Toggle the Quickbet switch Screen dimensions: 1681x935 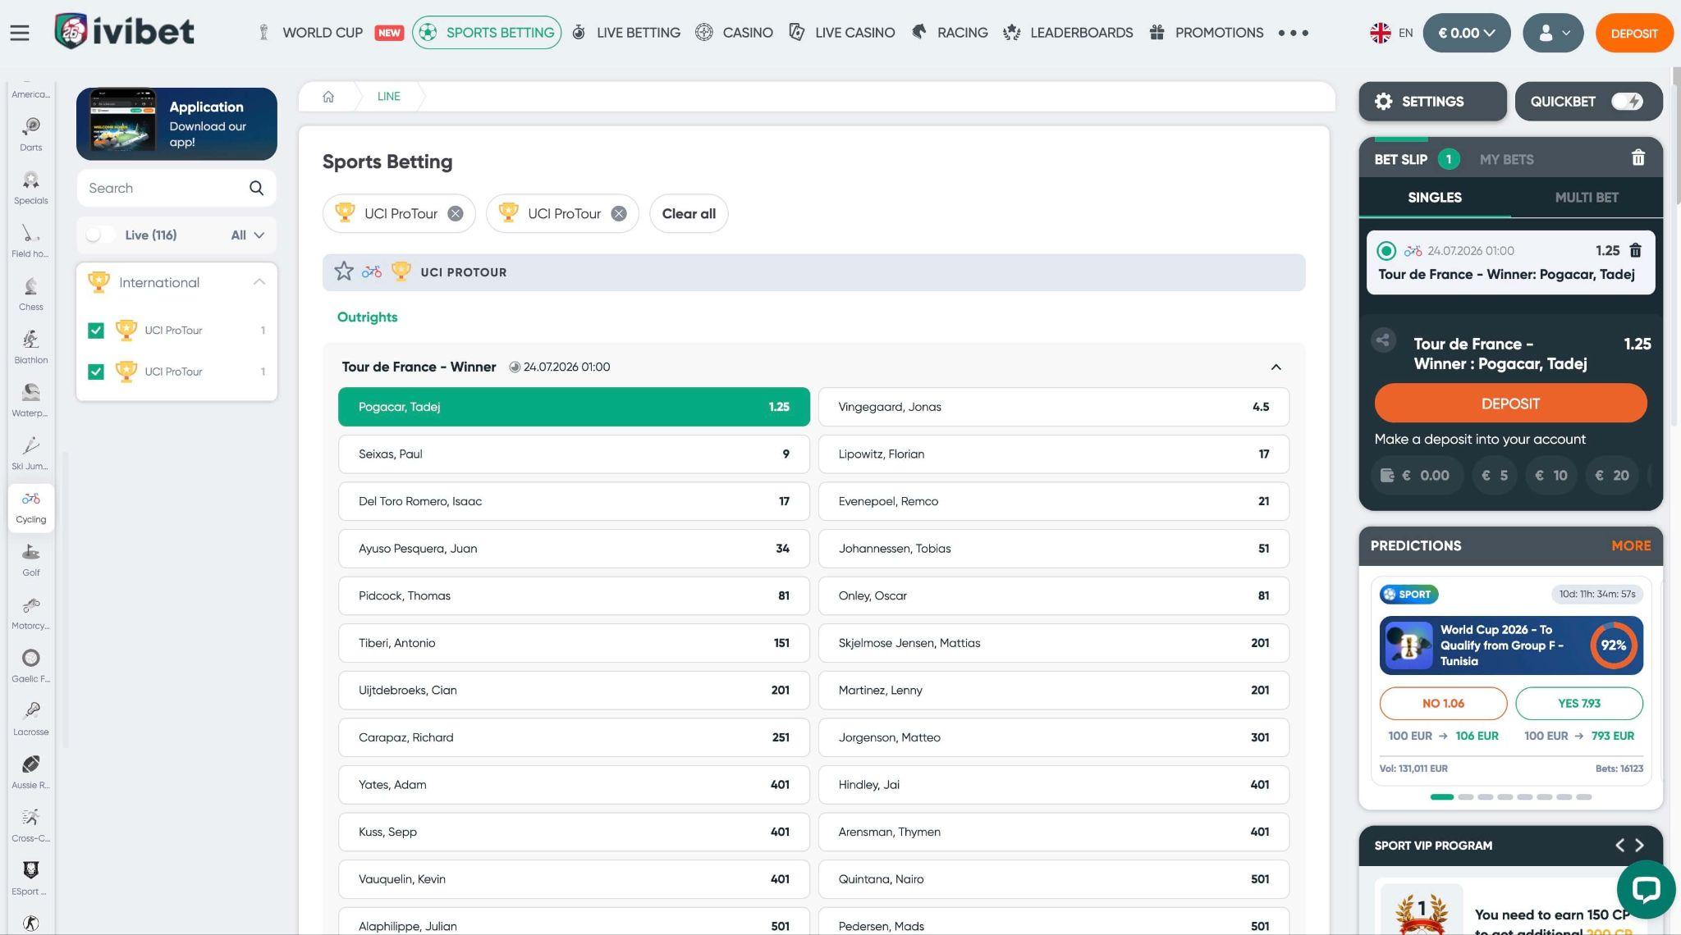click(1627, 102)
